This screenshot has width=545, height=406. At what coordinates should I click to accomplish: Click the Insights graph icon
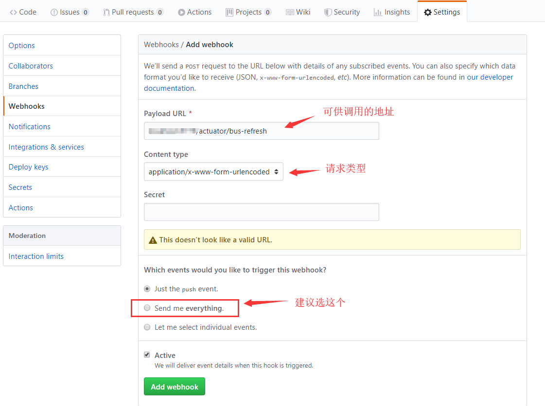click(x=378, y=12)
